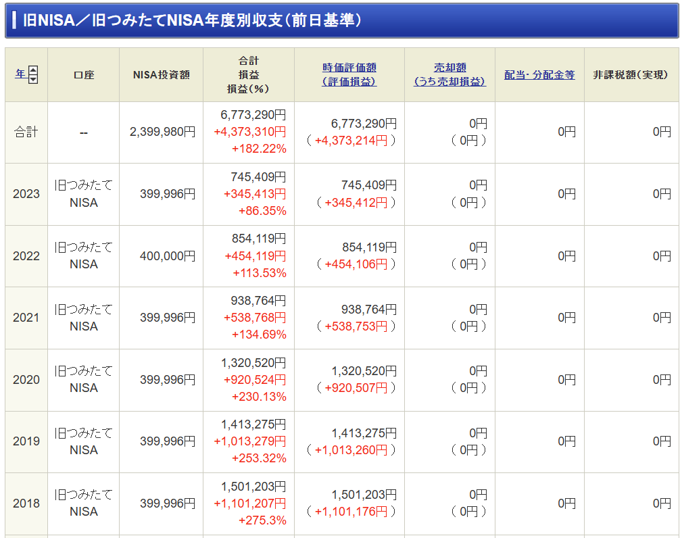
Task: Click the 2020 旧つみたてNISA account cell
Action: point(84,380)
